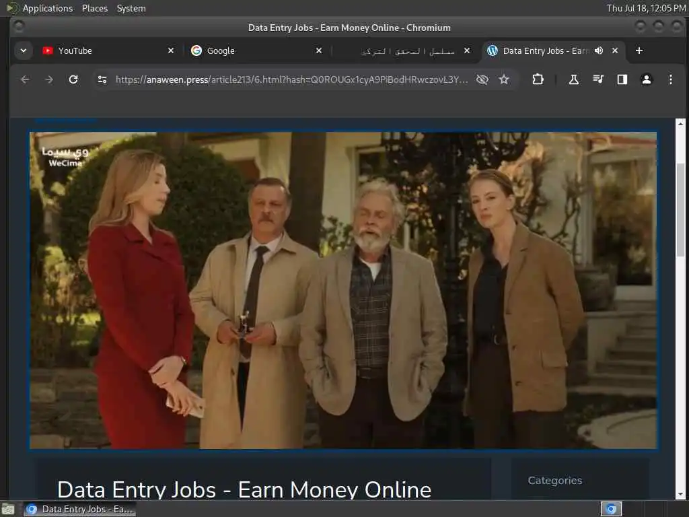Click the anaween.press URL address bar

291,79
